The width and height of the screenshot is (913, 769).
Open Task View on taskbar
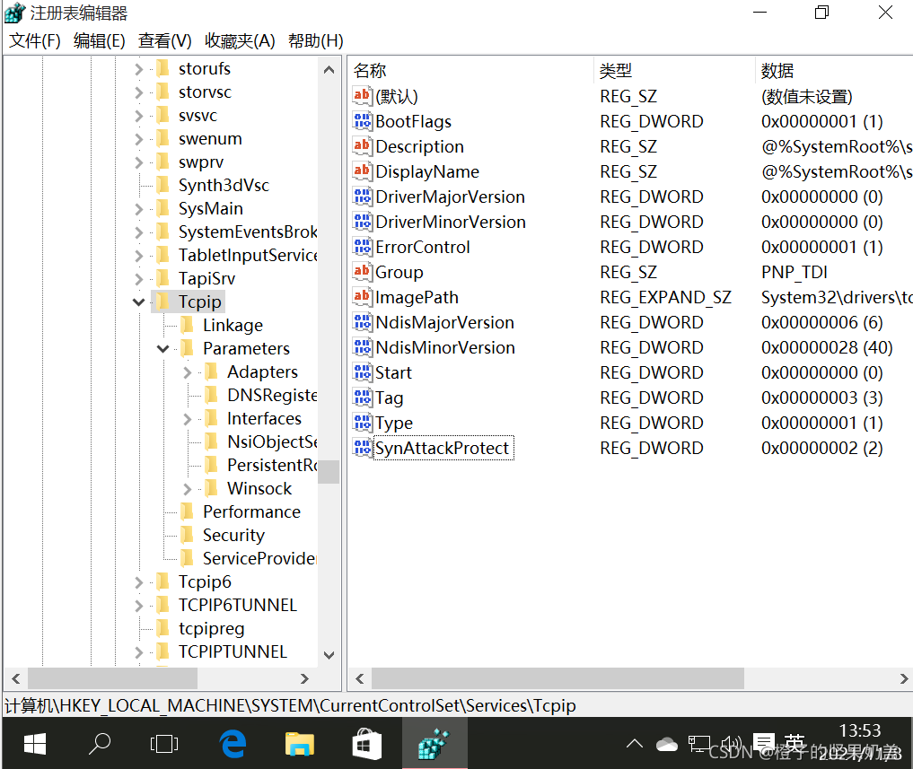point(164,743)
